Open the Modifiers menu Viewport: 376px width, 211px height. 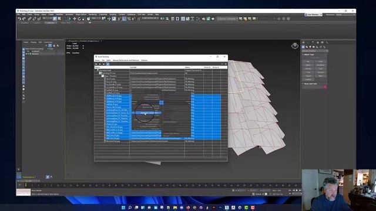coord(59,15)
